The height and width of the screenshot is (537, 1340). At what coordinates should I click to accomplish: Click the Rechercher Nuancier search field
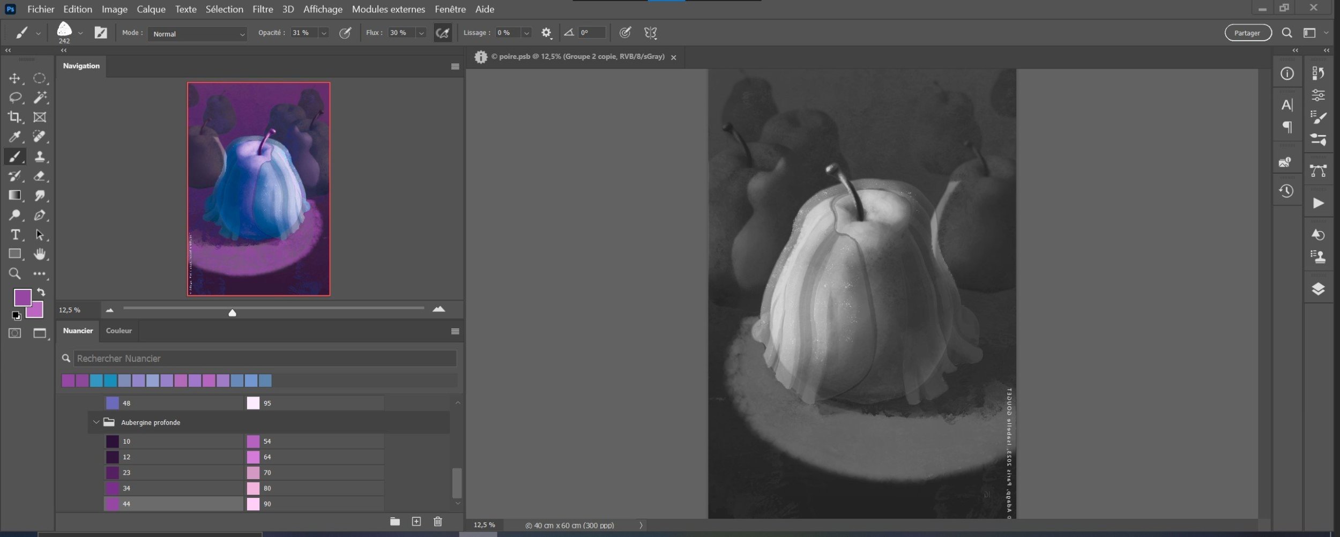(265, 359)
